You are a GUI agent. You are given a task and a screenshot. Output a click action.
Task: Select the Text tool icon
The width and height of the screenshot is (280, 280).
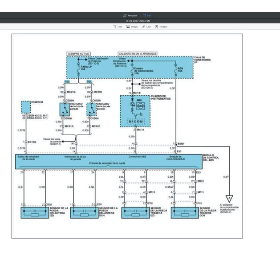click(117, 27)
